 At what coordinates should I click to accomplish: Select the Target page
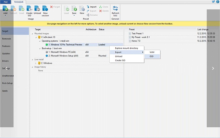[x=15, y=31]
